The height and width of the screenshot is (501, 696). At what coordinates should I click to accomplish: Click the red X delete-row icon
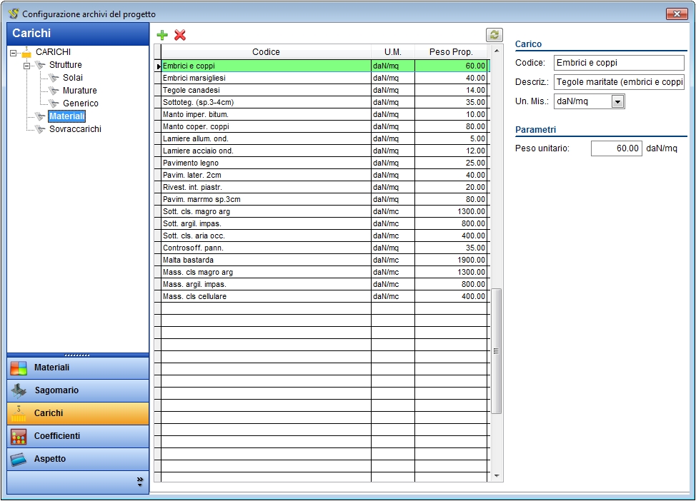point(180,35)
